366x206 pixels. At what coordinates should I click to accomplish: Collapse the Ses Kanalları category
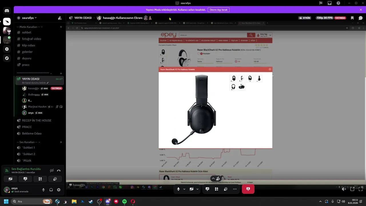tap(29, 142)
